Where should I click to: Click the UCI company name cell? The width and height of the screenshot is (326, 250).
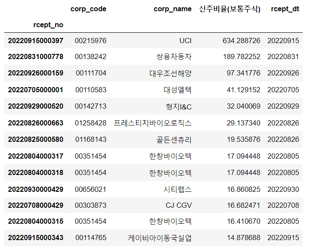(186, 41)
